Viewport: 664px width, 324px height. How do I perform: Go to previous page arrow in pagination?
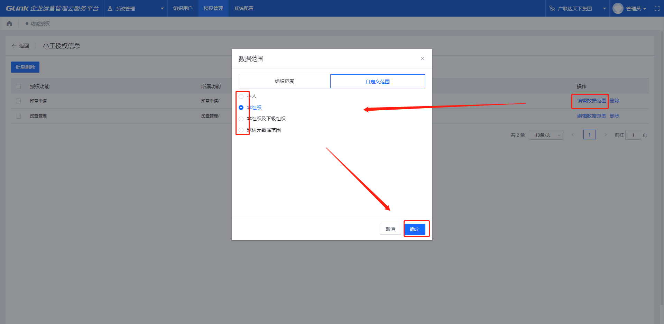573,135
